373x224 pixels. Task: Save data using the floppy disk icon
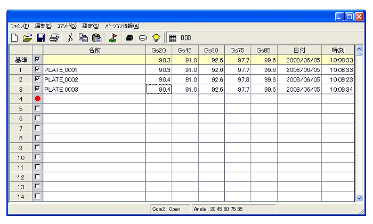coord(40,38)
